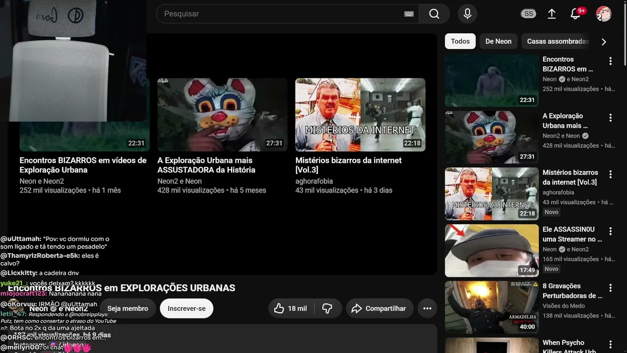
Task: Open options menu for sidebar 'Mistérios bizarros da internet [Vol.3]'
Action: tap(610, 175)
